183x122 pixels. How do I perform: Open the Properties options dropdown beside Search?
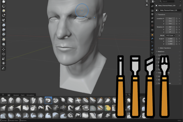click(180, 2)
